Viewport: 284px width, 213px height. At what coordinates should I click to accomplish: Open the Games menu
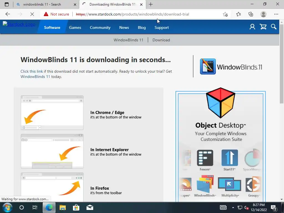click(75, 27)
